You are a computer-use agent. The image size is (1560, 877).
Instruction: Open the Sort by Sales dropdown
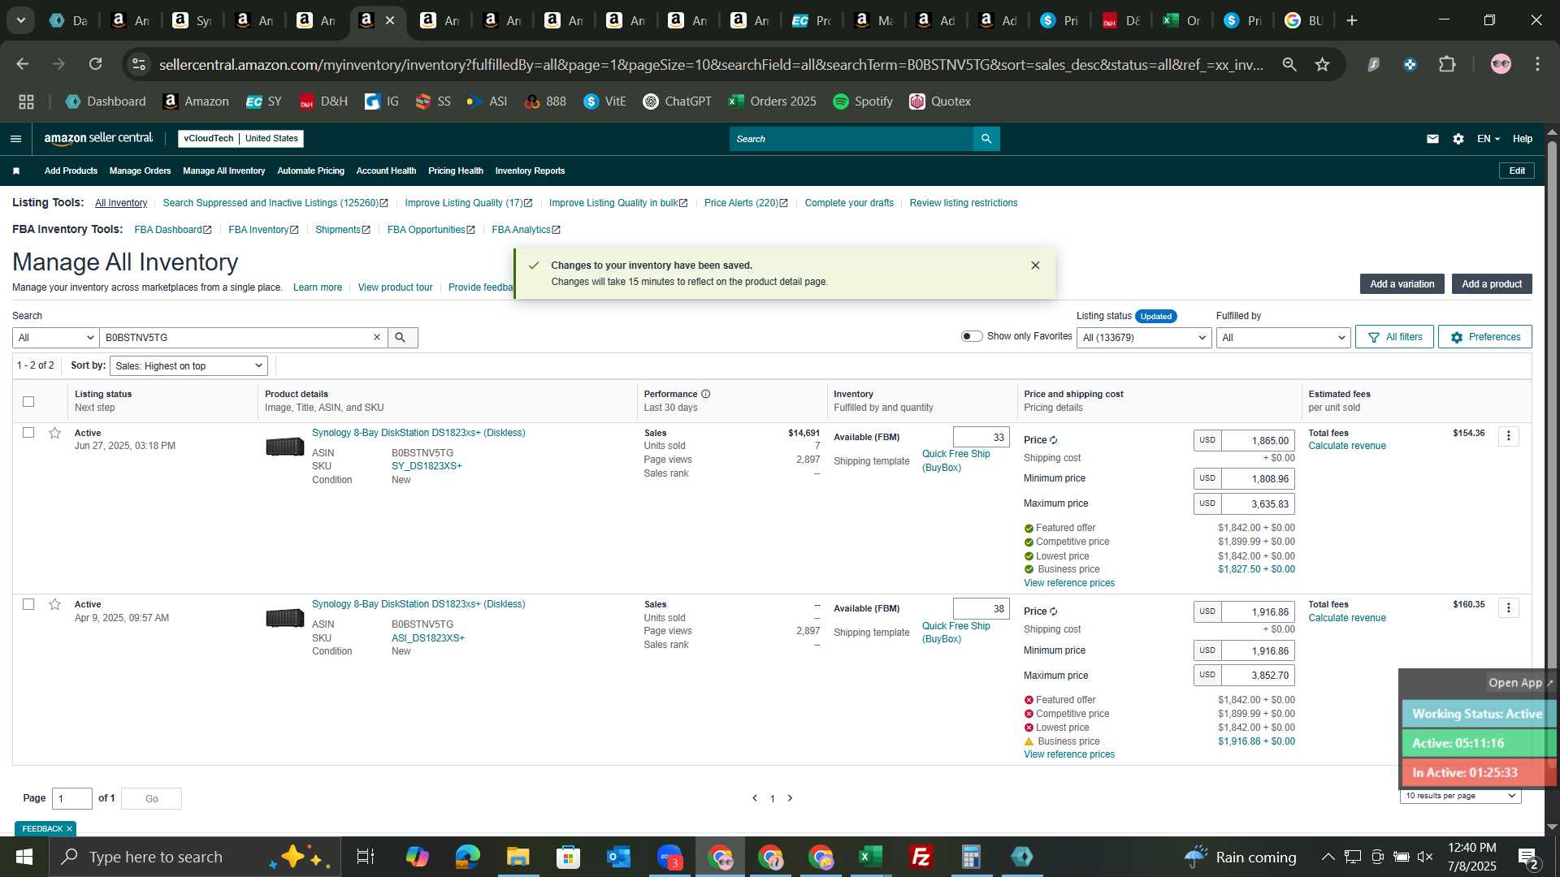point(188,365)
